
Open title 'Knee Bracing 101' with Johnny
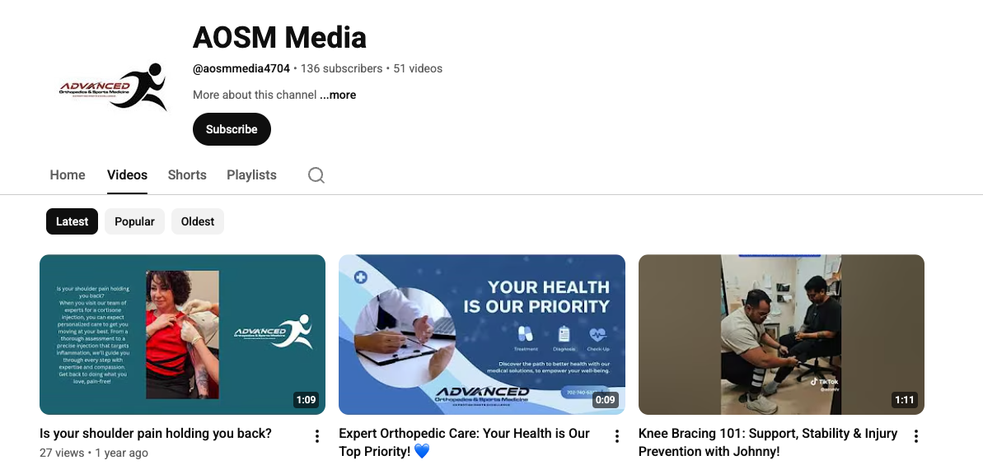(768, 443)
